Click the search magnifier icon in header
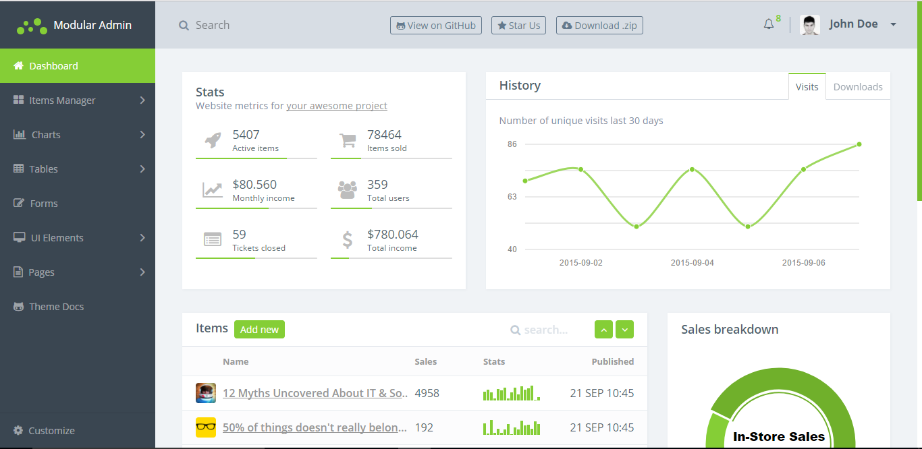 tap(184, 26)
